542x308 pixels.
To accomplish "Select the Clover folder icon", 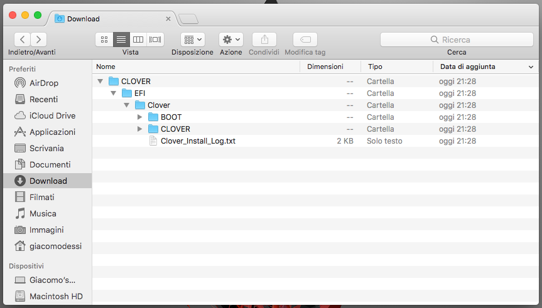I will pos(140,105).
